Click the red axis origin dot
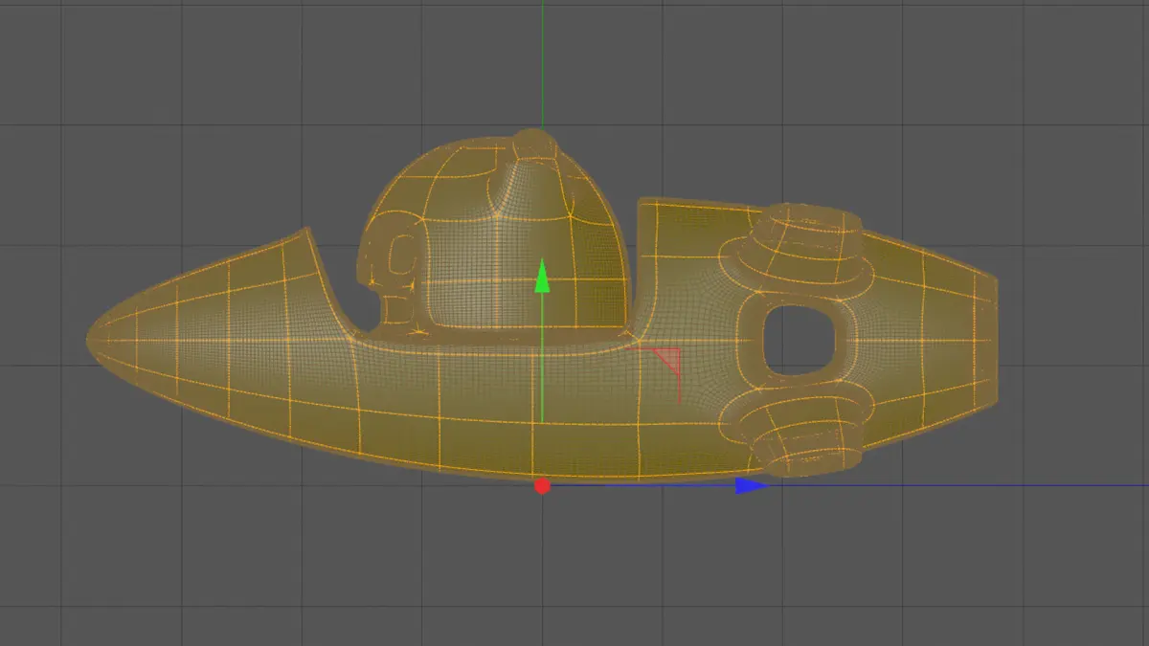This screenshot has height=646, width=1149. click(543, 486)
